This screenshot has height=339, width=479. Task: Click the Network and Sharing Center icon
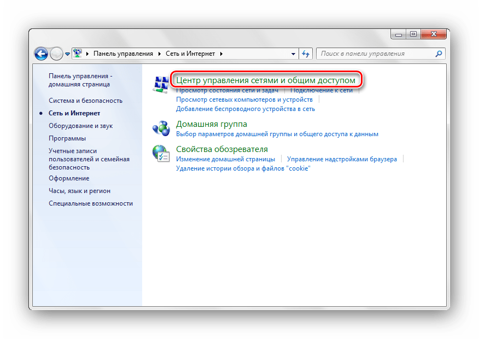[x=161, y=85]
